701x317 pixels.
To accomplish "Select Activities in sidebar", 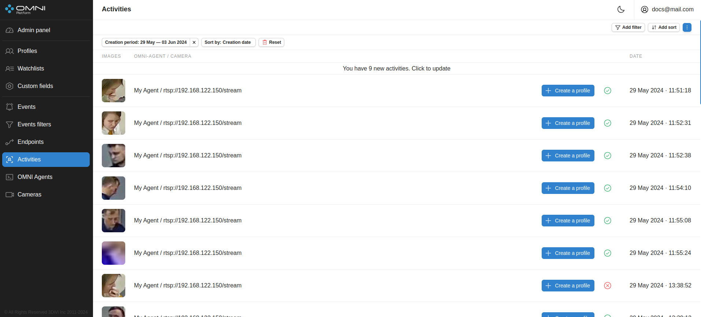I will 46,160.
